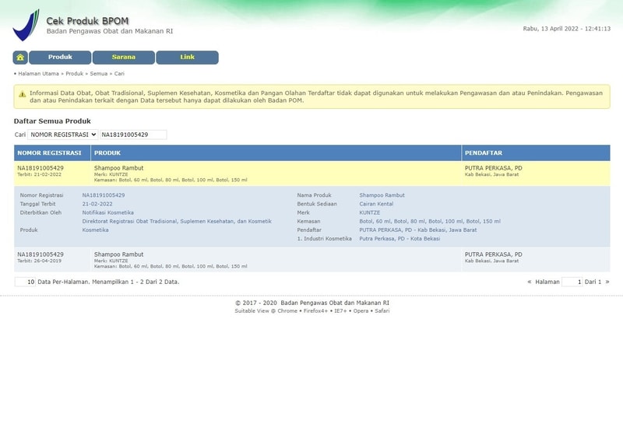Click detail Merk value KUNTZE
This screenshot has height=442, width=623.
point(369,213)
